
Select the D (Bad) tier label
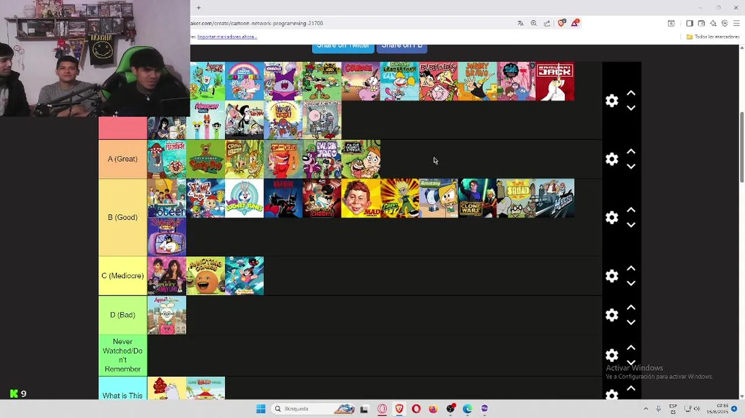tap(123, 315)
